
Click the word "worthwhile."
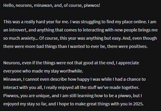click(72, 71)
